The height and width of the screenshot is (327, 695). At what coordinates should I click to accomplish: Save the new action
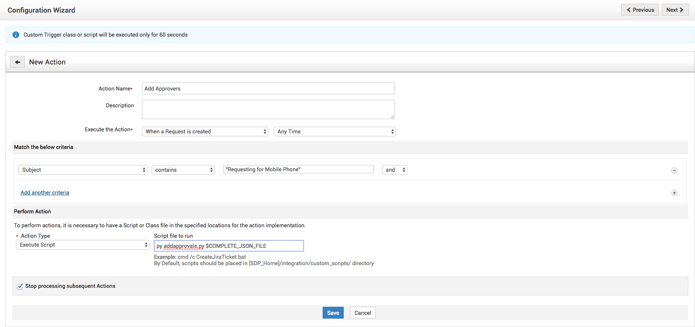pyautogui.click(x=333, y=313)
